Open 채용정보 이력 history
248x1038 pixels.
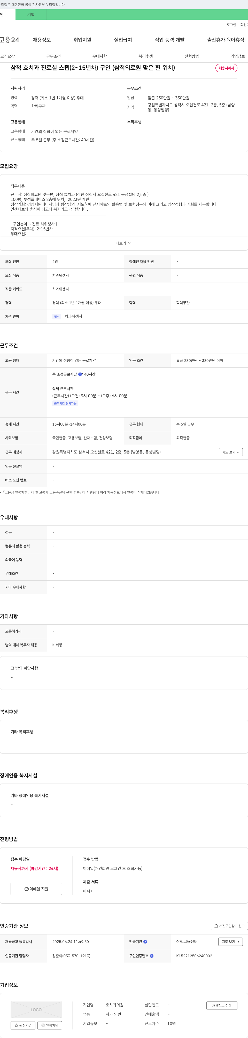pyautogui.click(x=222, y=1006)
